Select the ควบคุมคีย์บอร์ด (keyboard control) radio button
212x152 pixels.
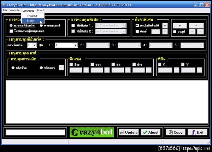pyautogui.click(x=11, y=25)
